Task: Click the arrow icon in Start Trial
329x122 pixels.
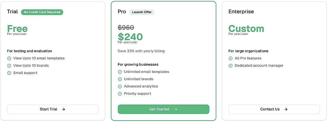Action: 64,109
